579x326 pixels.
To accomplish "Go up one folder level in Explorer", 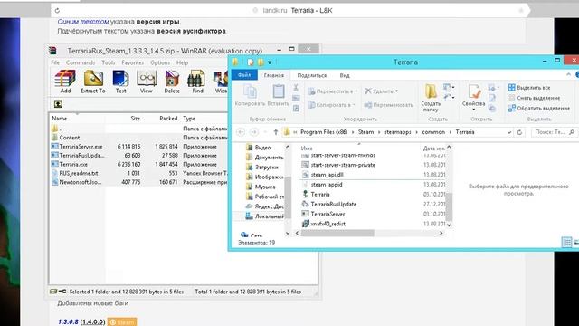I will pos(275,132).
